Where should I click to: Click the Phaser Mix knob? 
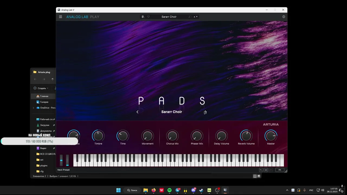(x=197, y=136)
